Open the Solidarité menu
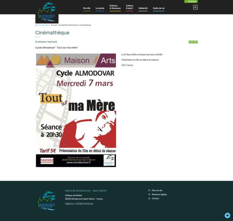The height and width of the screenshot is (221, 233). click(143, 8)
